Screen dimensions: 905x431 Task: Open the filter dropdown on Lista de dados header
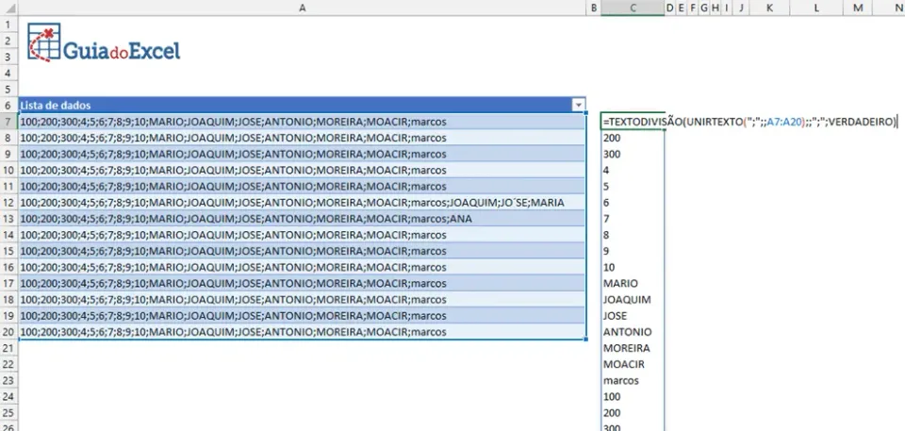click(x=578, y=105)
